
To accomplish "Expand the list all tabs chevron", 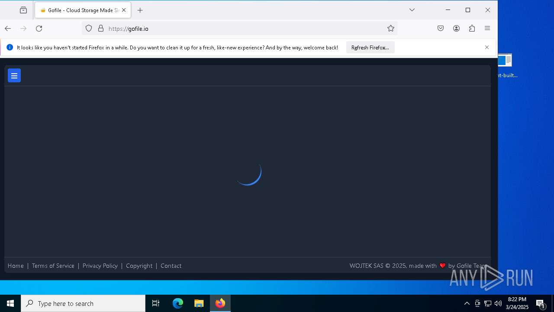I will [412, 10].
